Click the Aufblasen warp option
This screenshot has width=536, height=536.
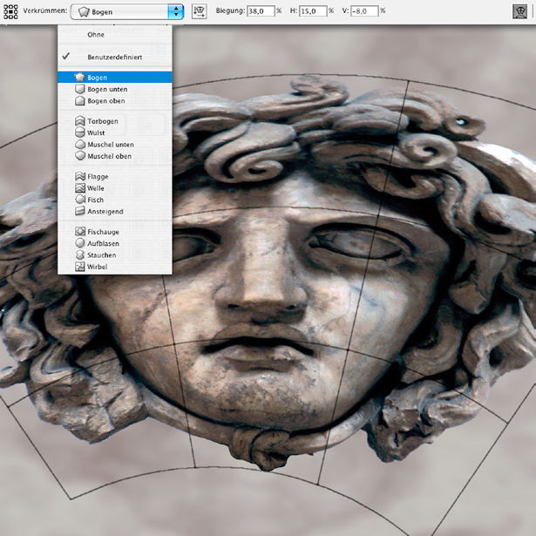[x=104, y=243]
